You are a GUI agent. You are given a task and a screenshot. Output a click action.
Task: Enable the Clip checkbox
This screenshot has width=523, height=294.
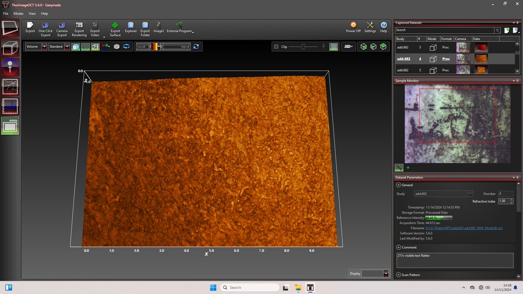click(x=276, y=47)
